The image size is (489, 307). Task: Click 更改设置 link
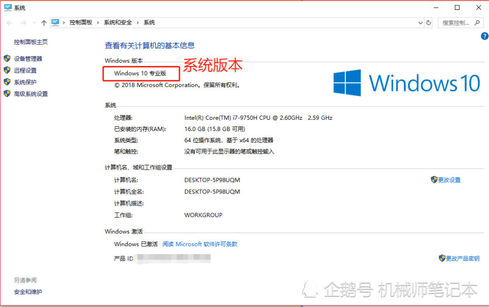[x=449, y=180]
